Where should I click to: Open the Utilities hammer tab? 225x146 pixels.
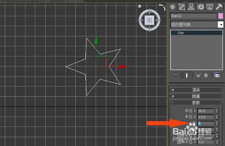(219, 7)
